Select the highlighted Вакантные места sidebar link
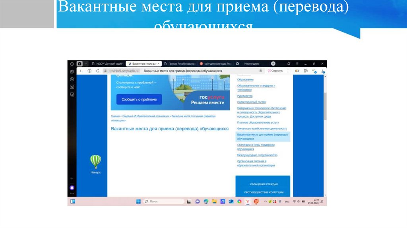The image size is (407, 228). pyautogui.click(x=263, y=137)
